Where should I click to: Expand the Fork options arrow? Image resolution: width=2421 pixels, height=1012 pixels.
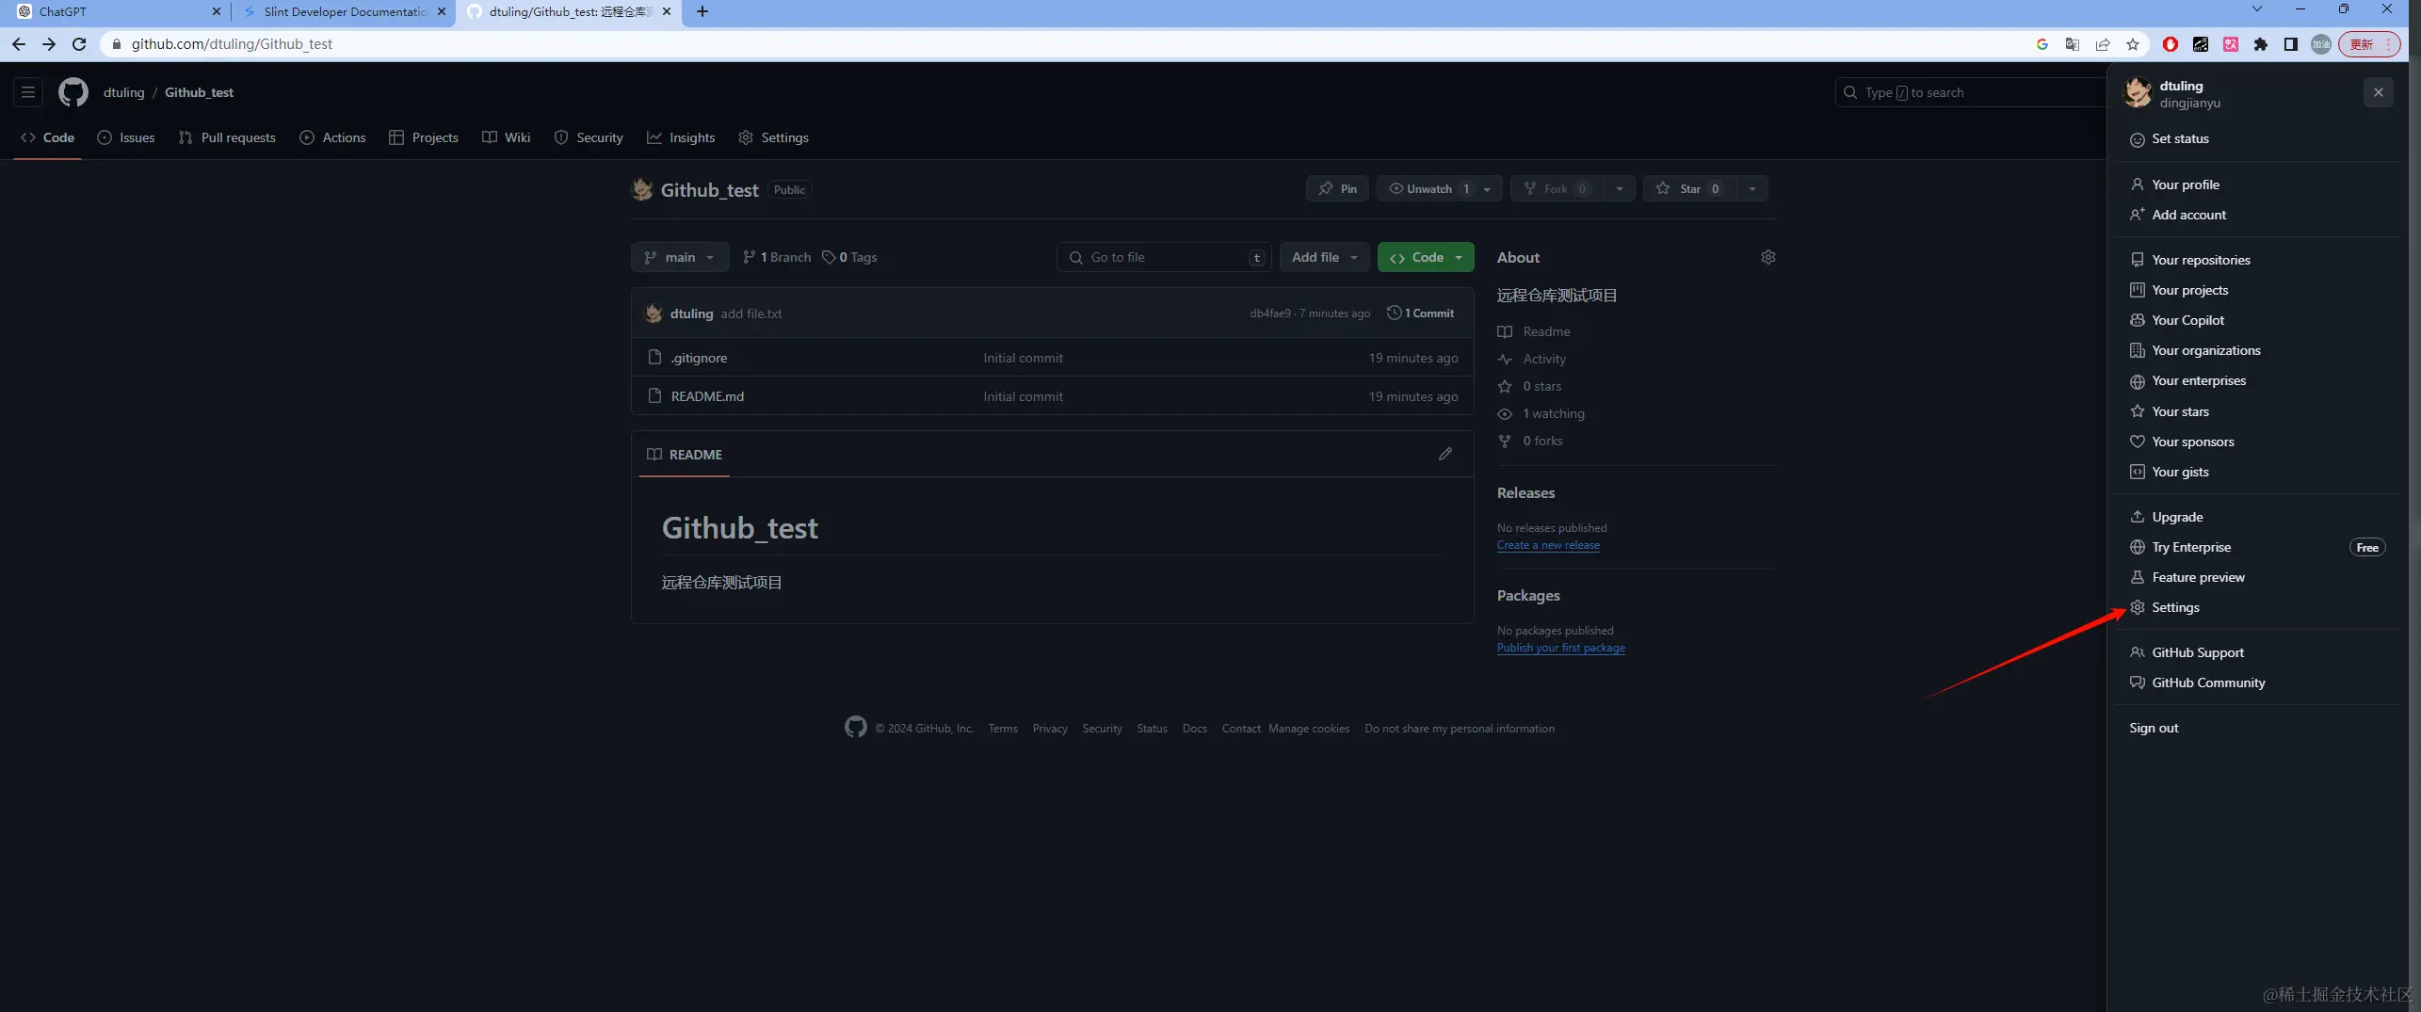coord(1619,189)
